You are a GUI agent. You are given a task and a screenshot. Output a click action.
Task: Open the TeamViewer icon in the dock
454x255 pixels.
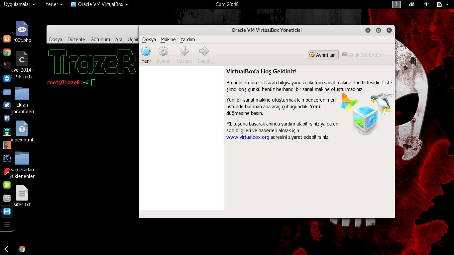click(x=7, y=79)
